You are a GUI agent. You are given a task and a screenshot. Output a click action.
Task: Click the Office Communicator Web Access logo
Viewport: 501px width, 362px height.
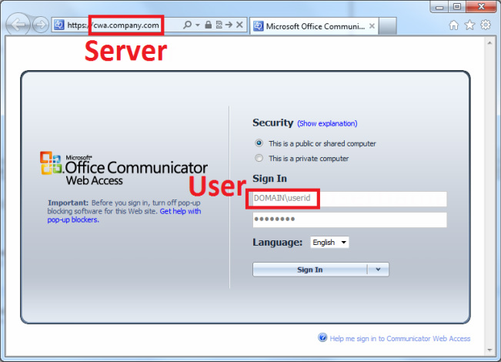pyautogui.click(x=124, y=169)
